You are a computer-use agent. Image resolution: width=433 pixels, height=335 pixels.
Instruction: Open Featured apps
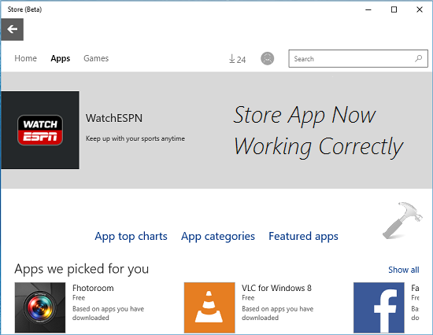click(x=303, y=237)
